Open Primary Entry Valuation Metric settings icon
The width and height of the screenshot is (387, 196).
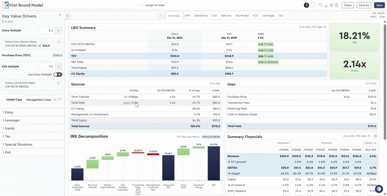(59, 42)
